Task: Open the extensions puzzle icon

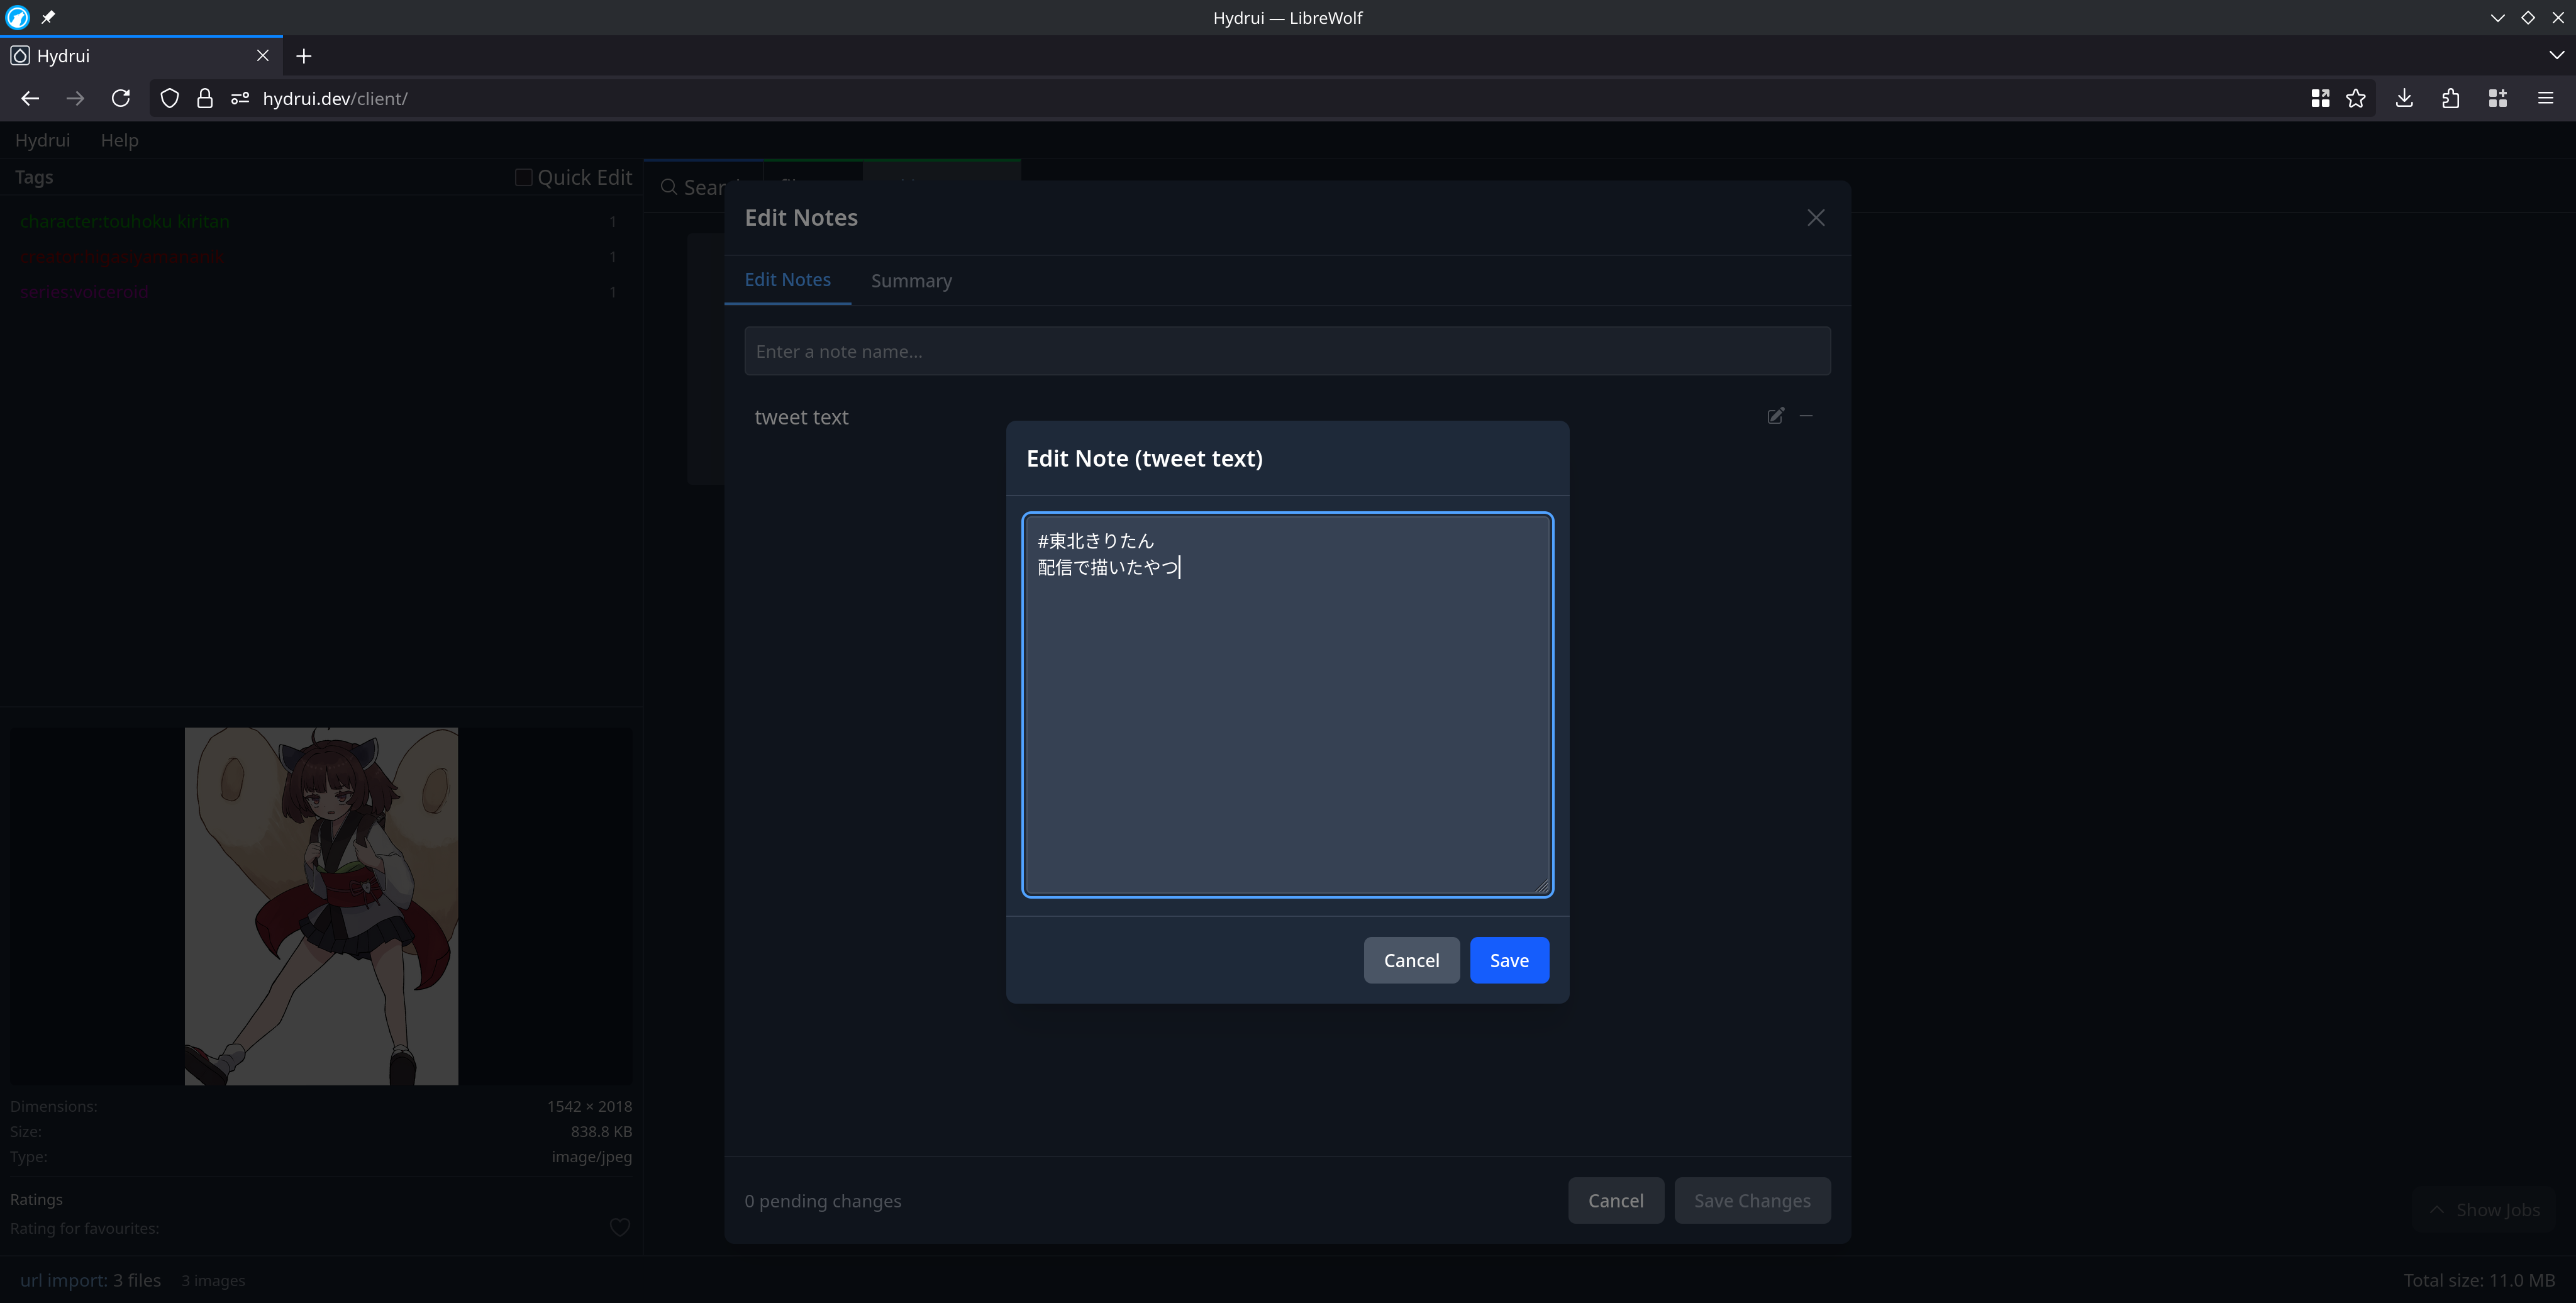Action: 2450,98
